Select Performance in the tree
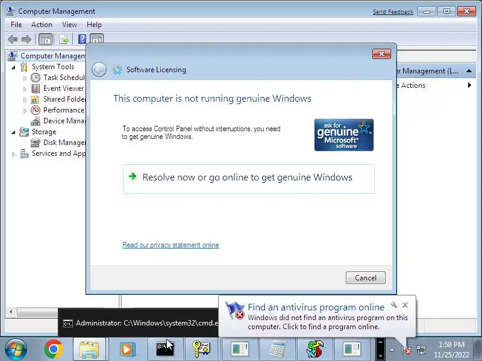This screenshot has height=361, width=482. tap(64, 110)
